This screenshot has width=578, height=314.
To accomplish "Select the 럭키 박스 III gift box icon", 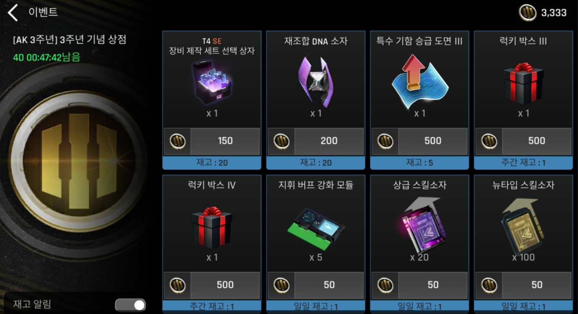I will (x=523, y=83).
